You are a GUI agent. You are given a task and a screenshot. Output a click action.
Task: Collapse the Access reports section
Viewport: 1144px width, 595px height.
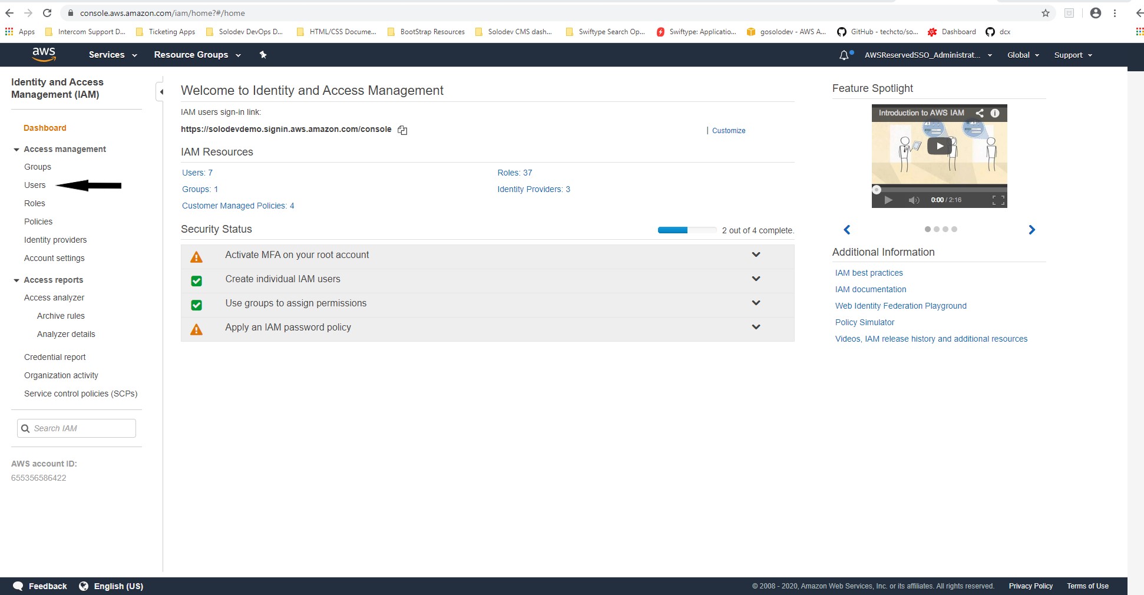coord(16,280)
